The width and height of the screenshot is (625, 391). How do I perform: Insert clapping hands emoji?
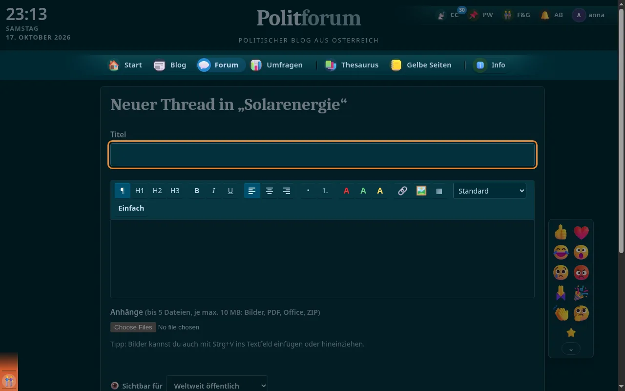coord(561,313)
